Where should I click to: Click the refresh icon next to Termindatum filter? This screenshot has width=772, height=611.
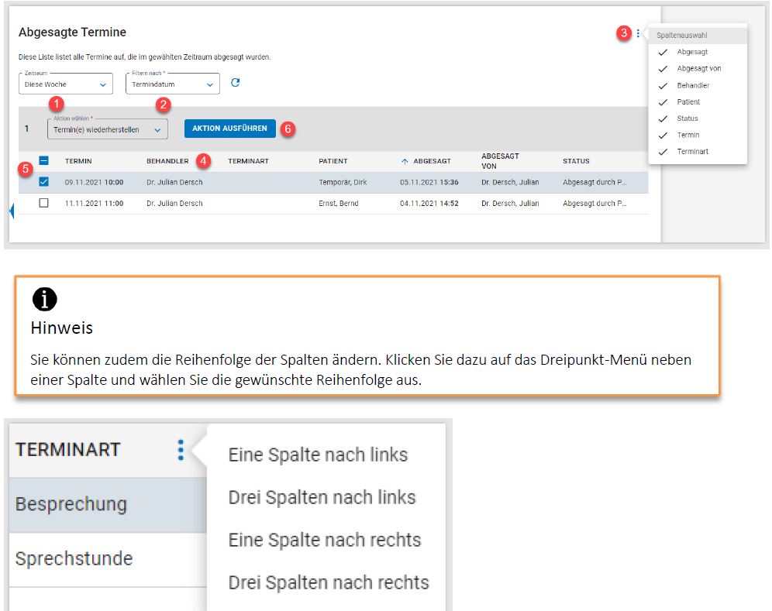(236, 83)
